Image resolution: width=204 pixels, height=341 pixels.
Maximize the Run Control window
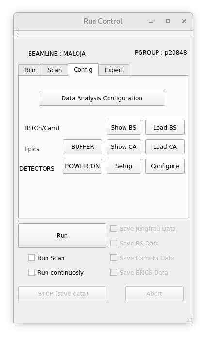(168, 21)
